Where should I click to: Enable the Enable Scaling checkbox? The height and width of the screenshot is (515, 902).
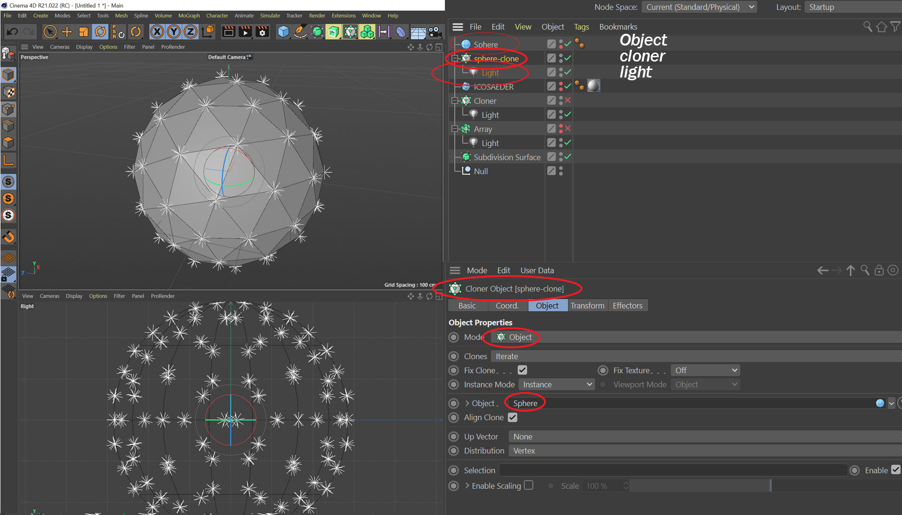pyautogui.click(x=529, y=485)
